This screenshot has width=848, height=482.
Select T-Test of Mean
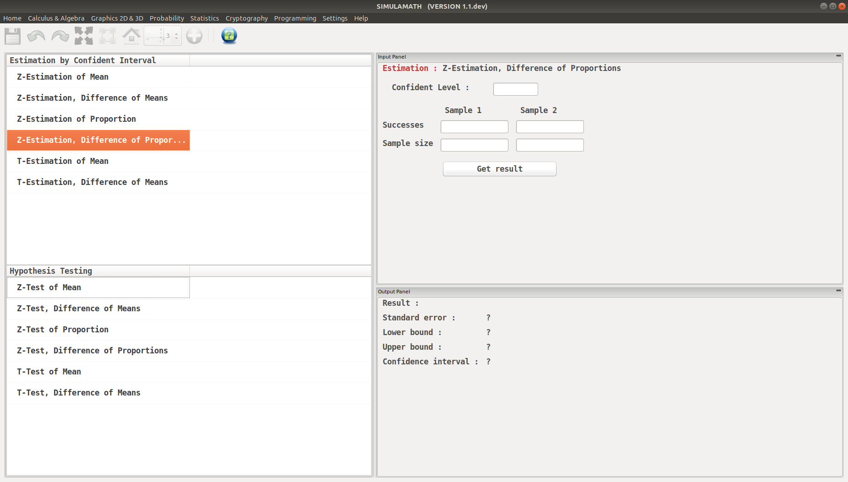[x=98, y=372]
